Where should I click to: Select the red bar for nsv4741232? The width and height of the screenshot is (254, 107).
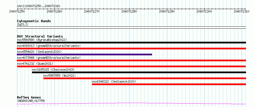pyautogui.click(x=131, y=66)
